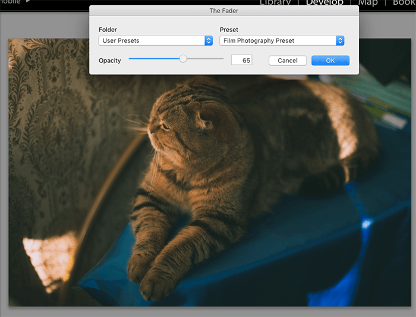The image size is (416, 317).
Task: Switch to the Library module
Action: tap(275, 3)
